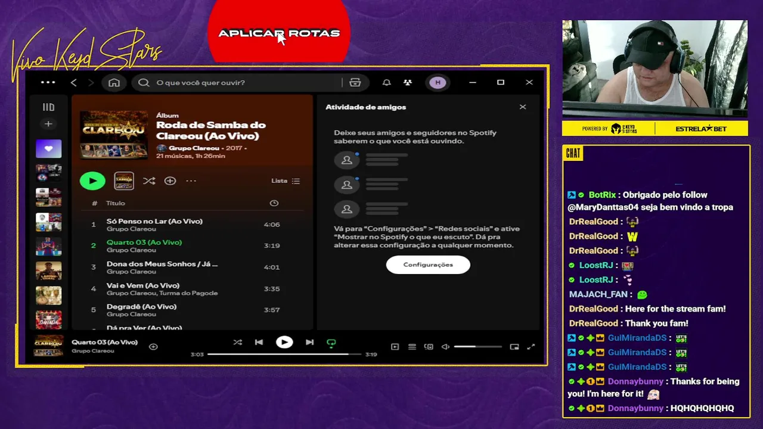763x429 pixels.
Task: Skip to the previous track
Action: point(259,342)
